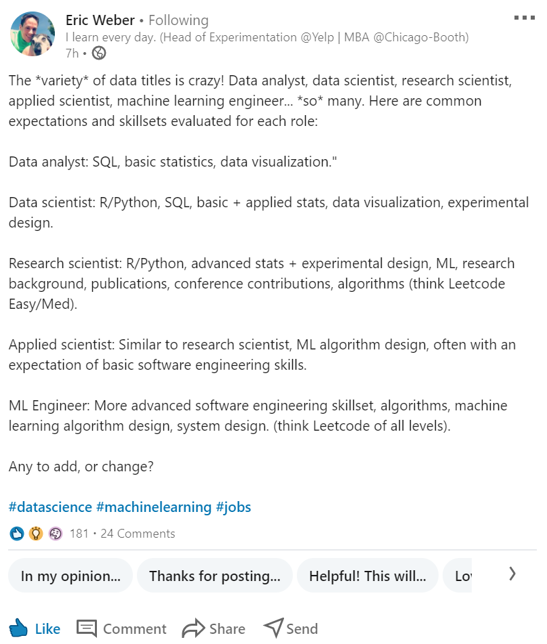Click the Share arrow icon

(193, 628)
